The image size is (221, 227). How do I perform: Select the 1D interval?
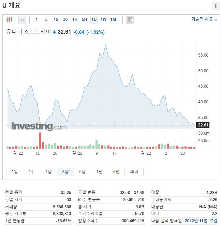(x=94, y=19)
